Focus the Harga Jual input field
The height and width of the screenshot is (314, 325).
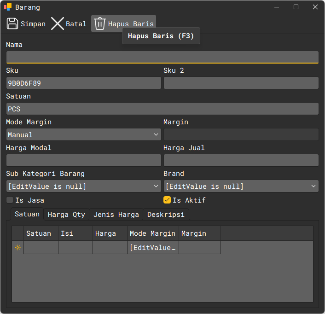point(241,160)
